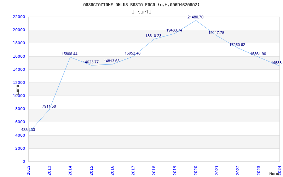Image resolution: width=283 pixels, height=177 pixels.
Task: Click the 21480.70 peak data label
Action: point(195,17)
